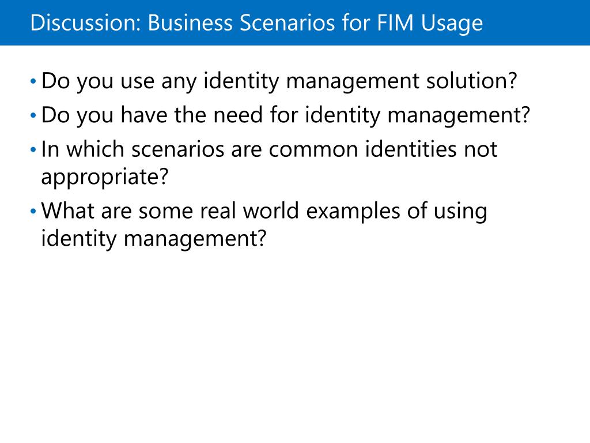
Task: Click the first bullet dot before 'Do you use'
Action: pyautogui.click(x=33, y=81)
